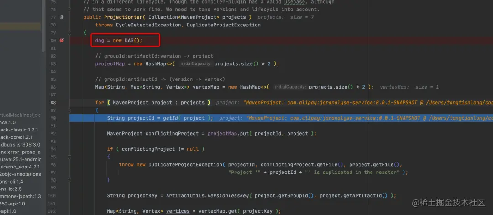The image size is (493, 215).
Task: Click 'DuplicateProjectException' in the throws clause on line 78
Action: (x=224, y=25)
